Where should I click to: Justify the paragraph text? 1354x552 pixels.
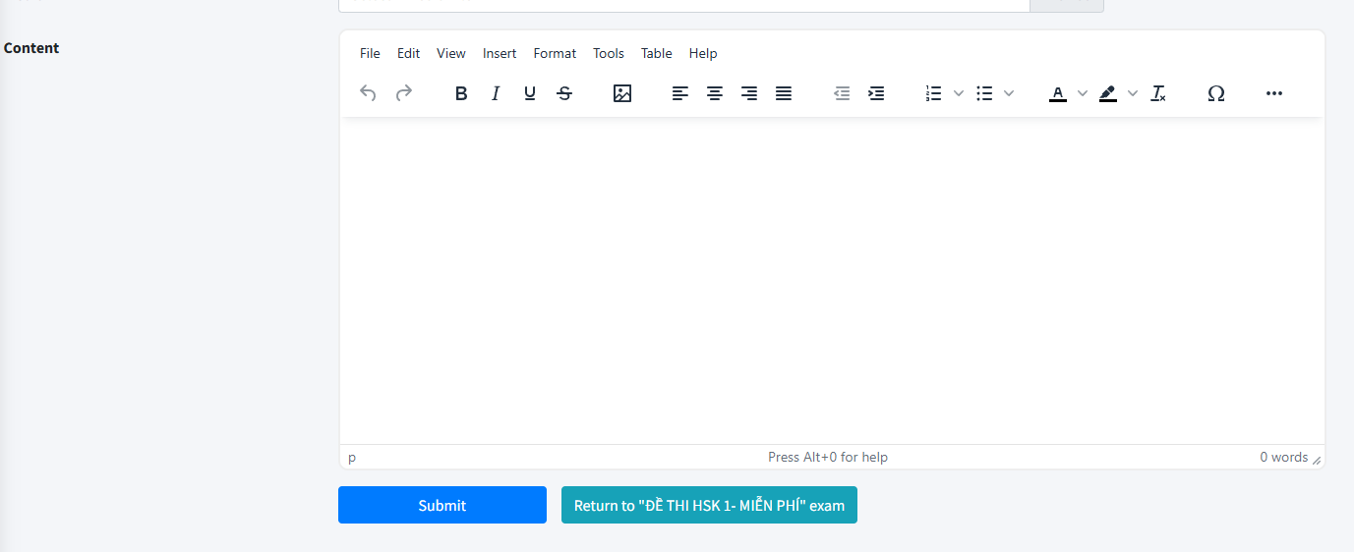pos(784,93)
